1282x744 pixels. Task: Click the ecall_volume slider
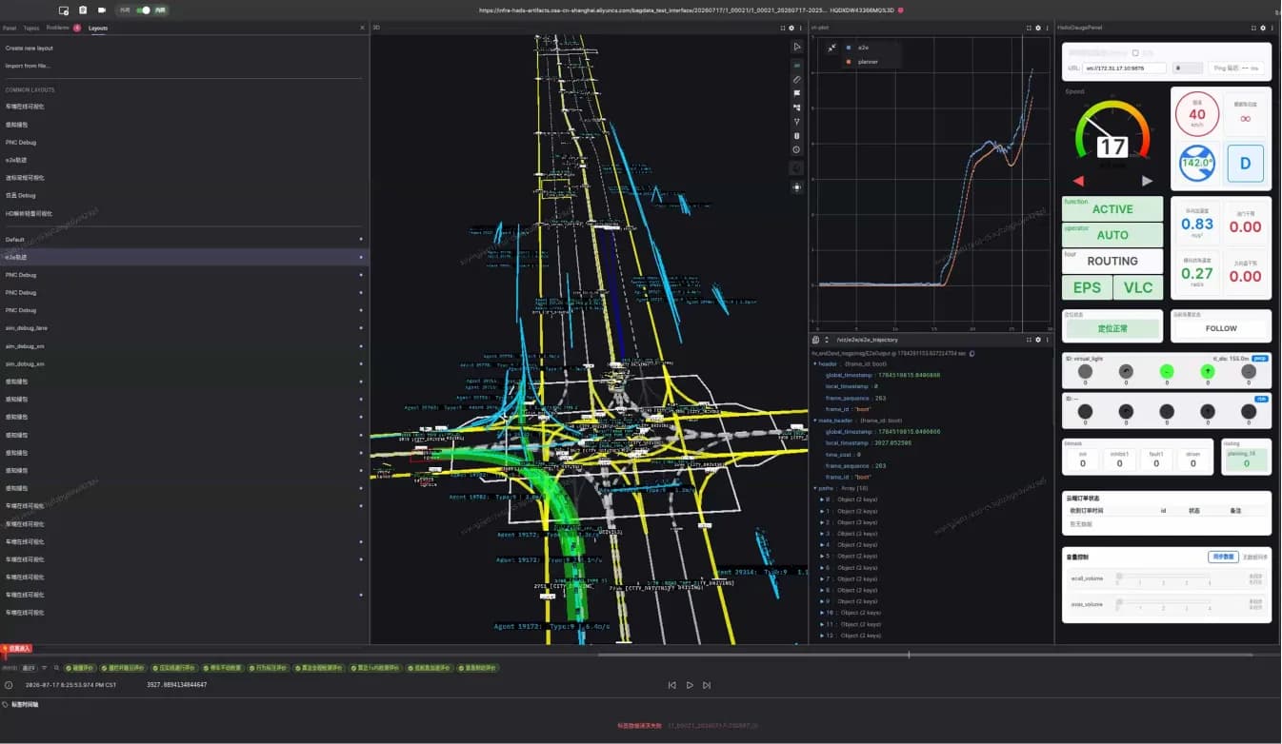[x=1164, y=577]
